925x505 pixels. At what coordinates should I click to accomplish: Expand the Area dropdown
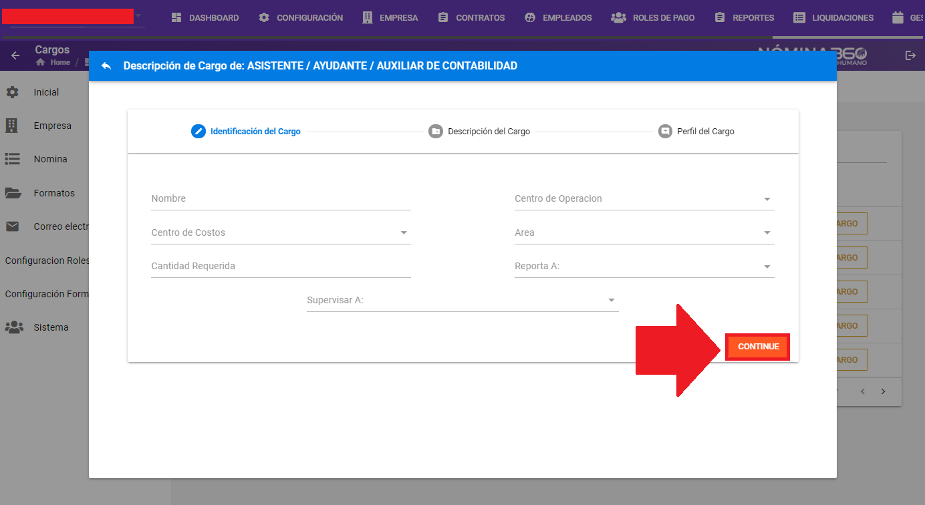click(x=644, y=232)
